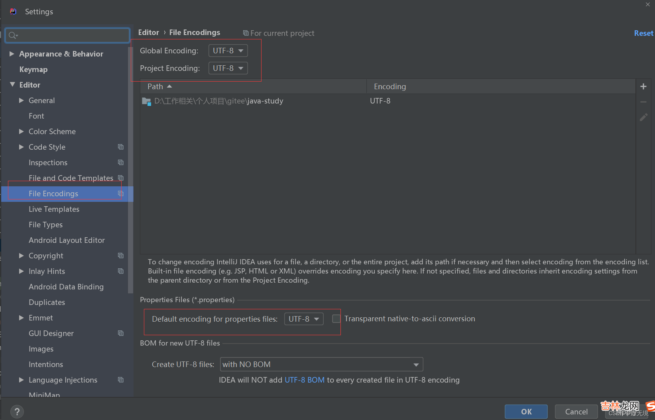Click the settings tree vertical scrollbar
The height and width of the screenshot is (420, 655).
130,171
